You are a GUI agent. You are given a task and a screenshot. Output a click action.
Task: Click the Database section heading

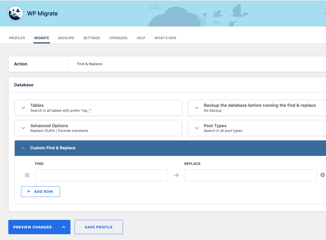point(24,85)
